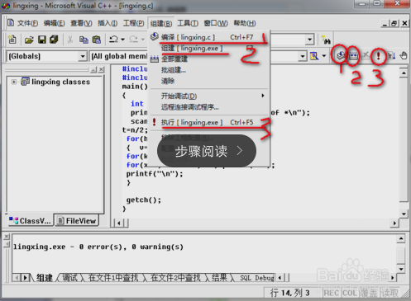Click the Save floppy disk icon
The height and width of the screenshot is (301, 411).
click(x=42, y=40)
